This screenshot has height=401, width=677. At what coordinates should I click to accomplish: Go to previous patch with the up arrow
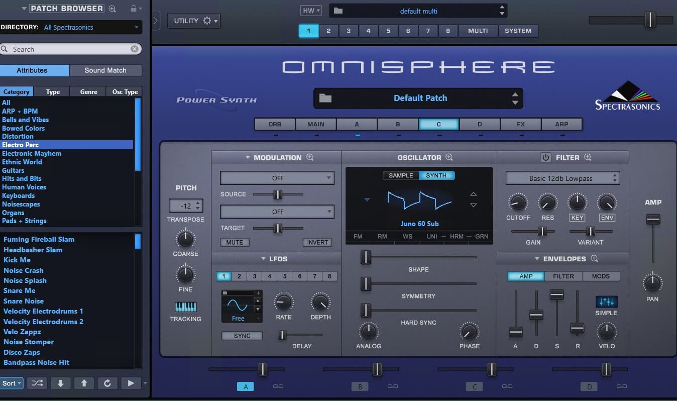tap(84, 383)
